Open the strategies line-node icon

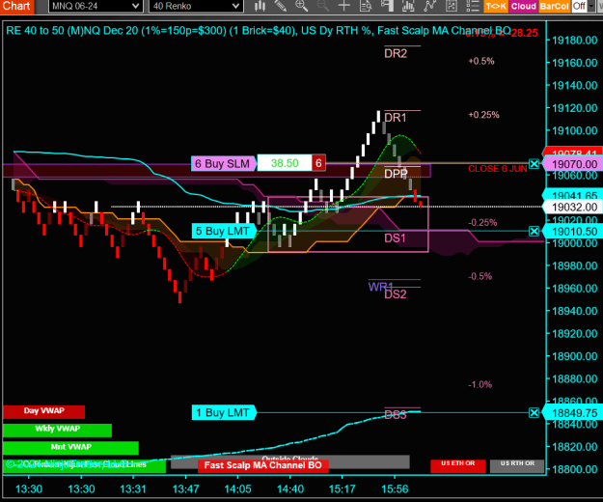(429, 6)
